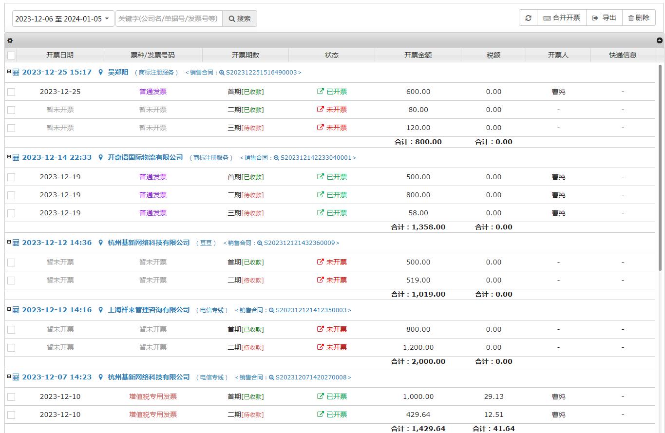Viewport: 665px width, 433px height.
Task: Check the 开奇语 row with amount 500.00
Action: pyautogui.click(x=11, y=177)
